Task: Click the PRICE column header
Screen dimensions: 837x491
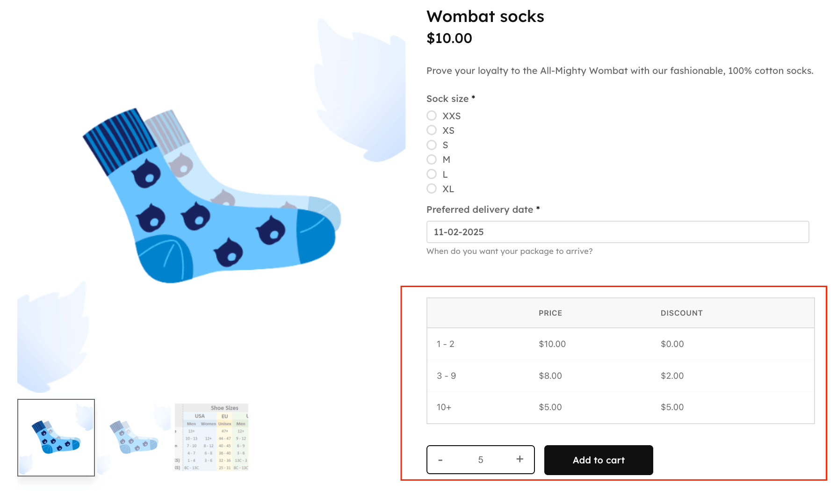Action: pyautogui.click(x=550, y=313)
